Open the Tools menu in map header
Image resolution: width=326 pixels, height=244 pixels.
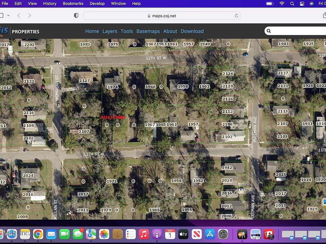coord(127,31)
